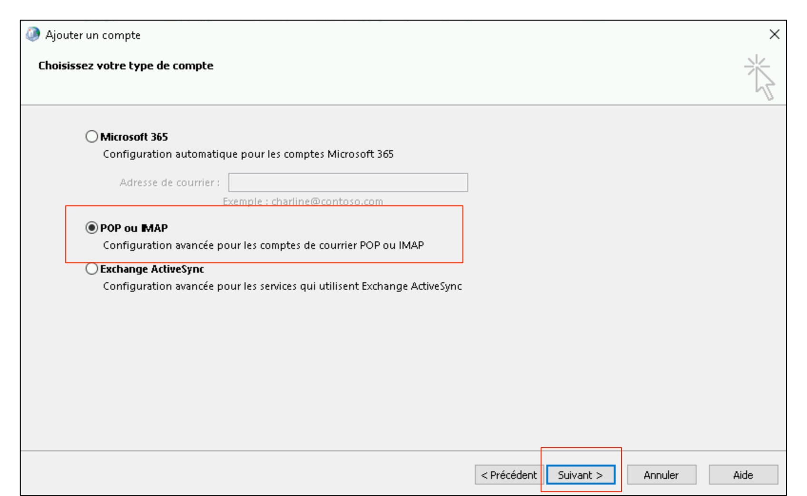Click the Choisissez votre type de compte heading

126,66
